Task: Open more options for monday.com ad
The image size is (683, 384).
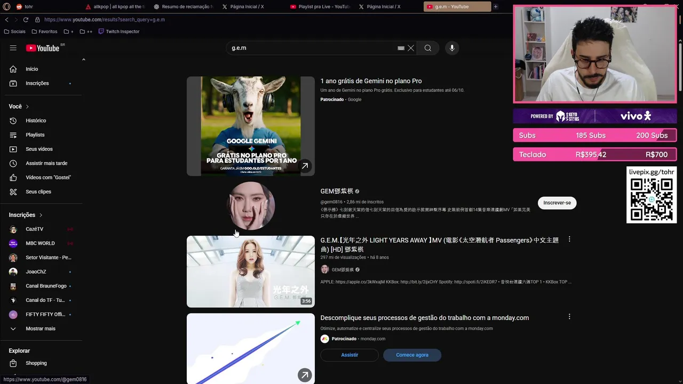Action: (569, 317)
